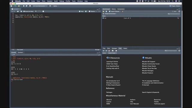Viewport: 192px width, 108px height.
Task: Open the Learning R Online link
Action: click(112, 61)
